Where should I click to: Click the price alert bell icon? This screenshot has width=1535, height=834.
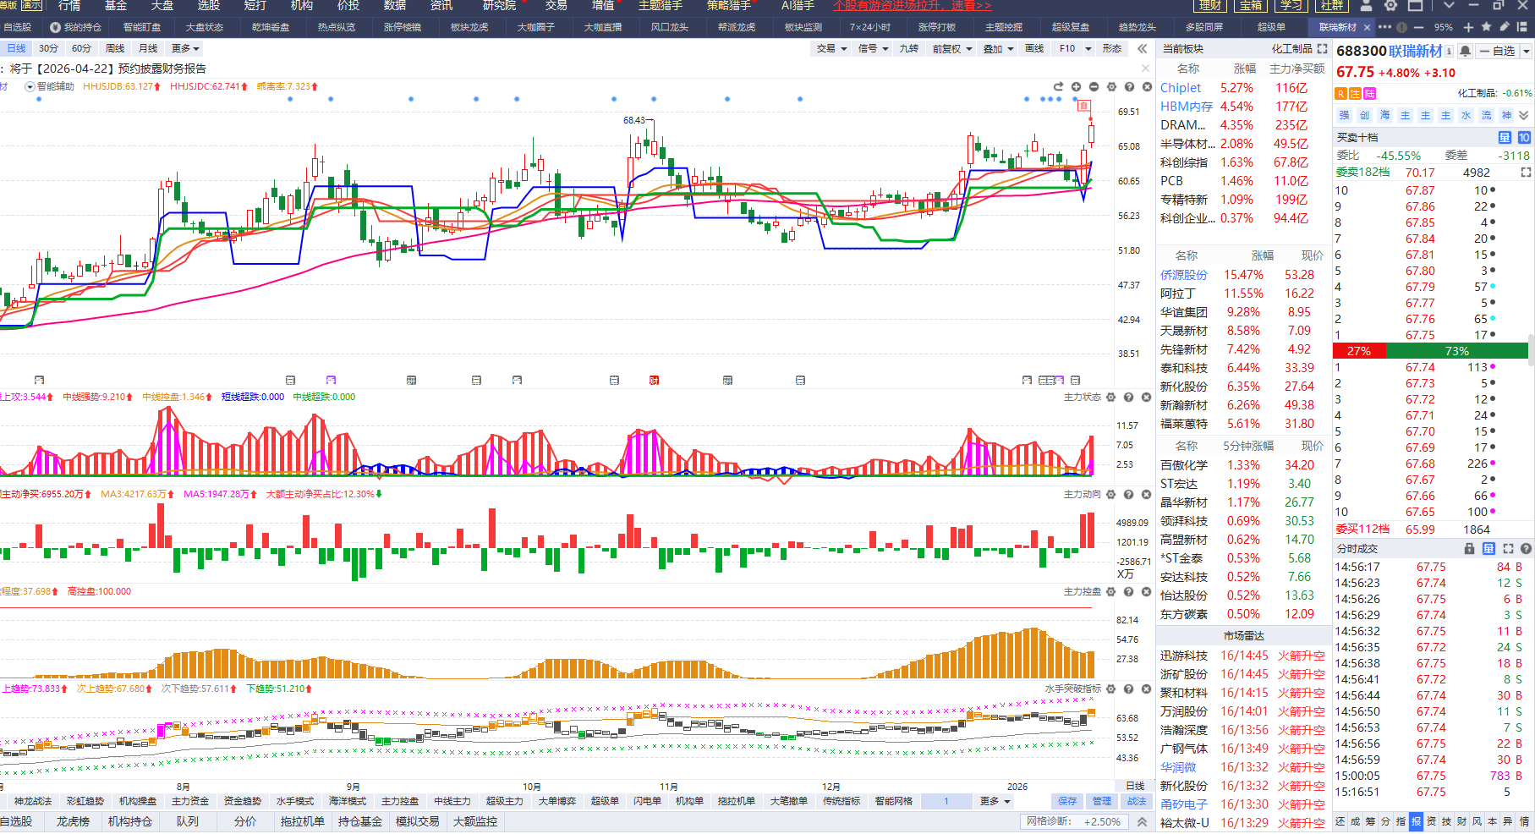(x=1466, y=52)
